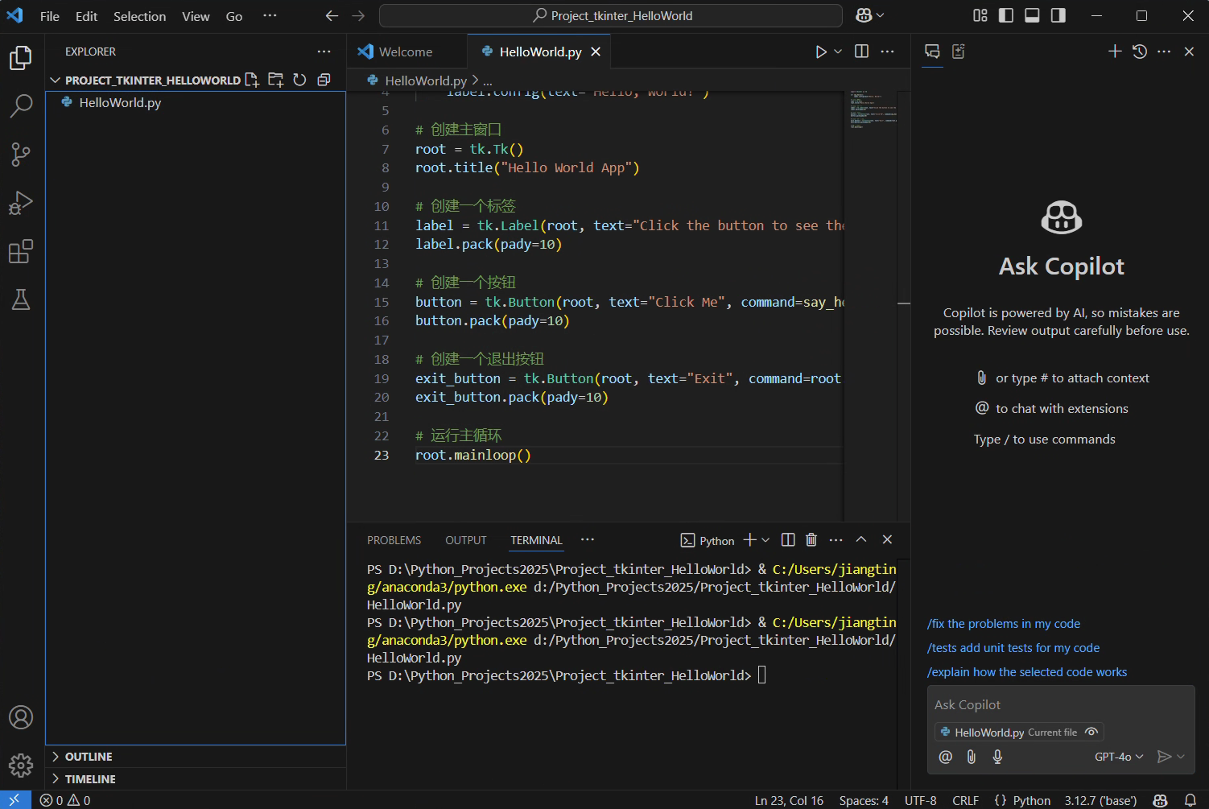Open the Source Control view
Image resolution: width=1209 pixels, height=809 pixels.
21,154
